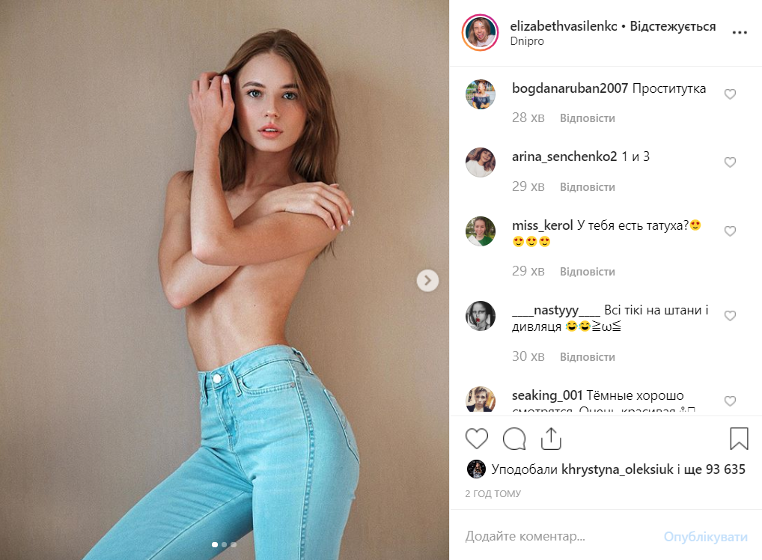Select the second carousel dot indicator

pyautogui.click(x=224, y=544)
